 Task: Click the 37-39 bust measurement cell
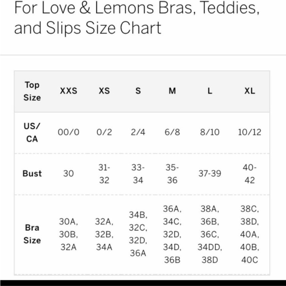click(x=210, y=174)
